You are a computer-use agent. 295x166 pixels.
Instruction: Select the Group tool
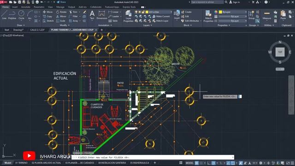(x=251, y=15)
